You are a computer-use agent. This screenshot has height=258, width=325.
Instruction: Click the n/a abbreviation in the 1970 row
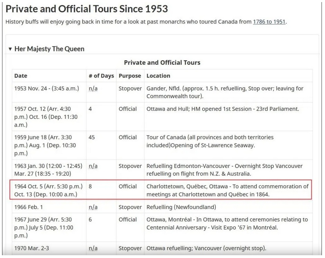click(93, 248)
